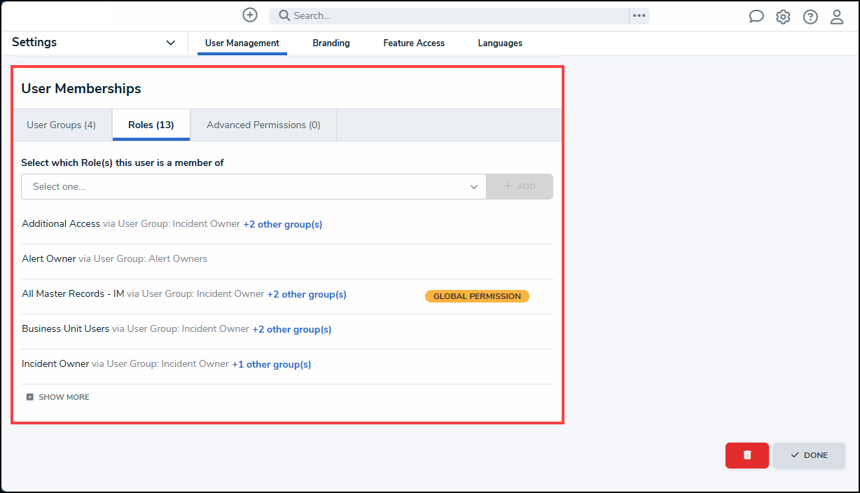Open the Branding tab
The image size is (860, 493).
pos(331,43)
